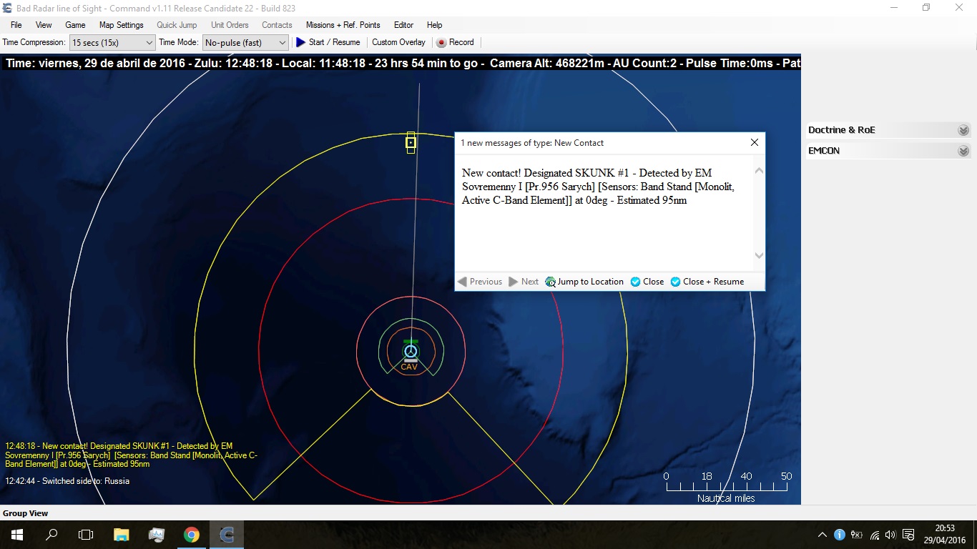Image resolution: width=977 pixels, height=549 pixels.
Task: Click Start / Resume simulation
Action: coord(328,42)
